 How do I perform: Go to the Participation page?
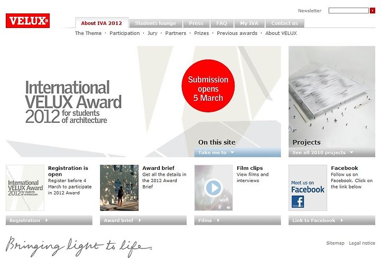[x=125, y=33]
